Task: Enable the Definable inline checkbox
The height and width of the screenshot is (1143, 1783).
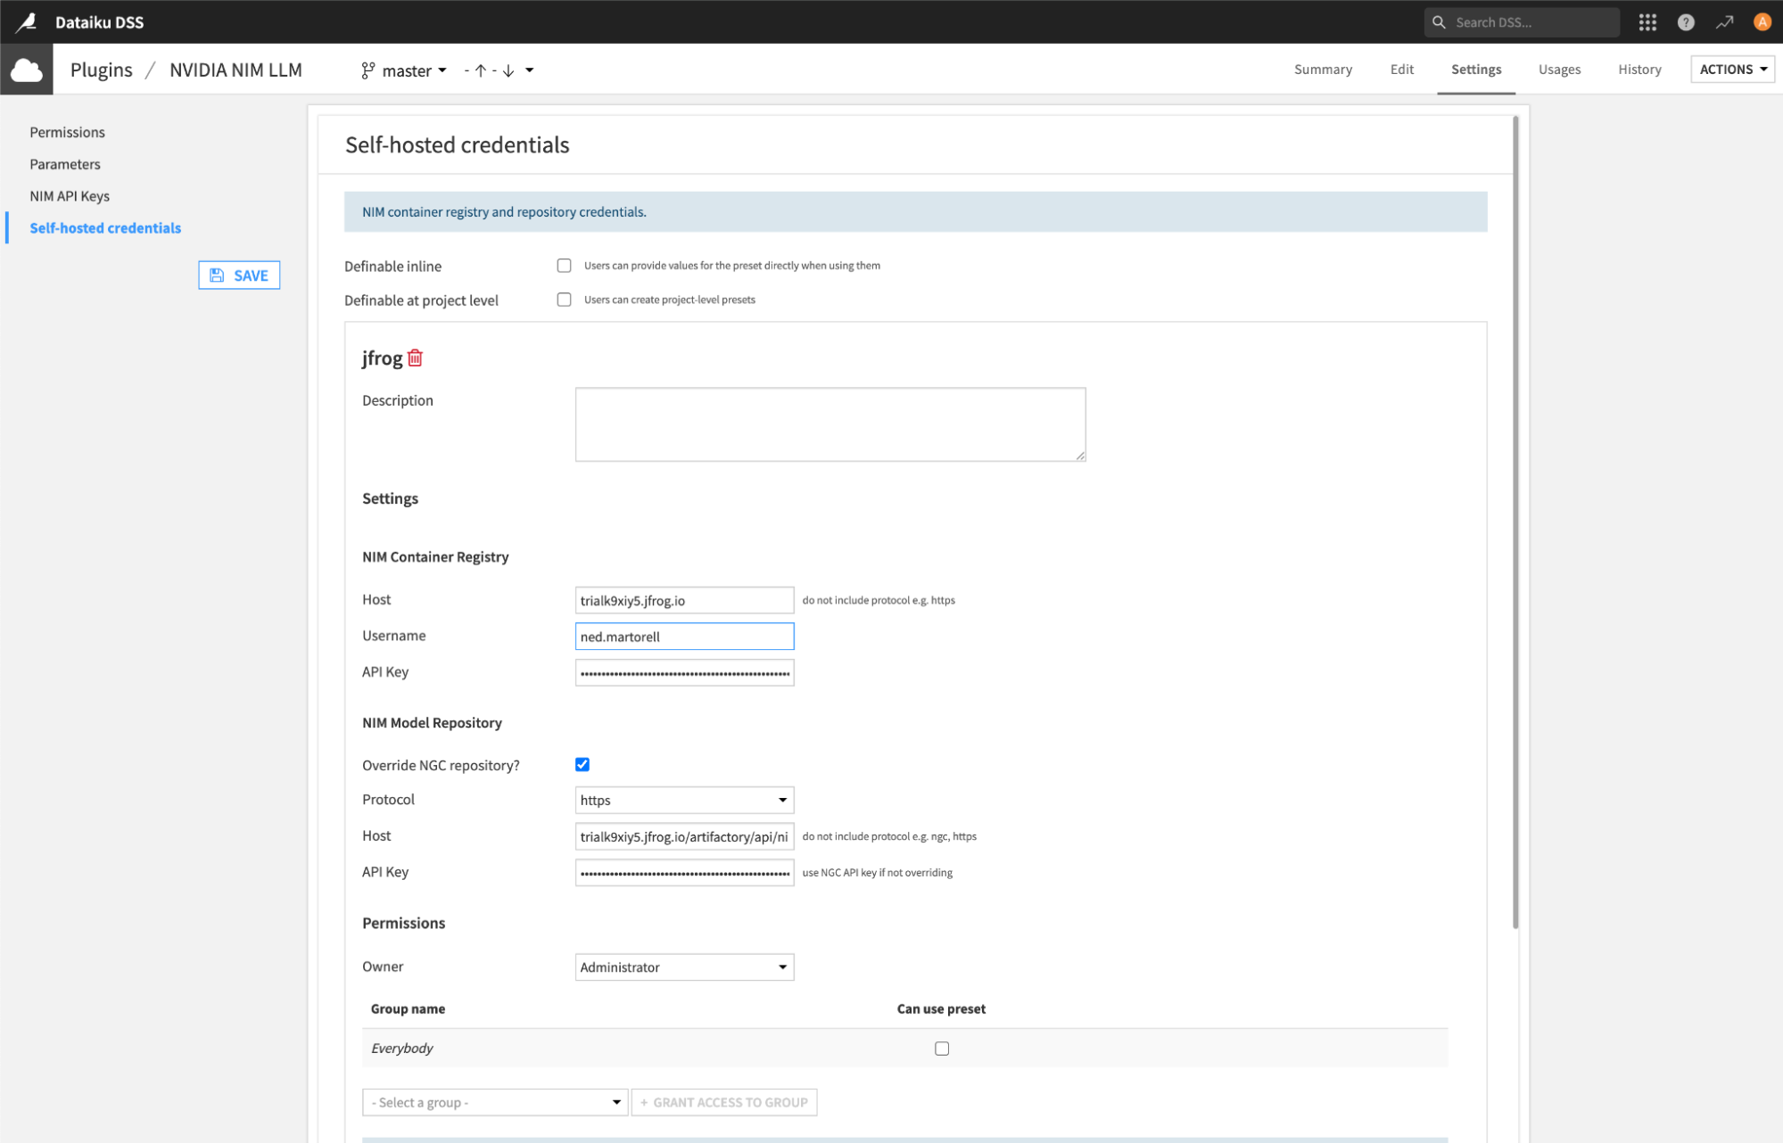Action: click(564, 266)
